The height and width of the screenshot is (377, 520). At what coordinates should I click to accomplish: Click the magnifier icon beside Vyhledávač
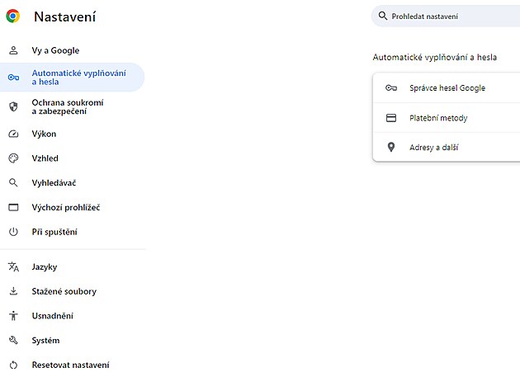tap(13, 183)
